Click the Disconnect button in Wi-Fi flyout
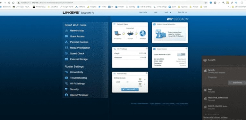The image size is (246, 120). coord(237,83)
